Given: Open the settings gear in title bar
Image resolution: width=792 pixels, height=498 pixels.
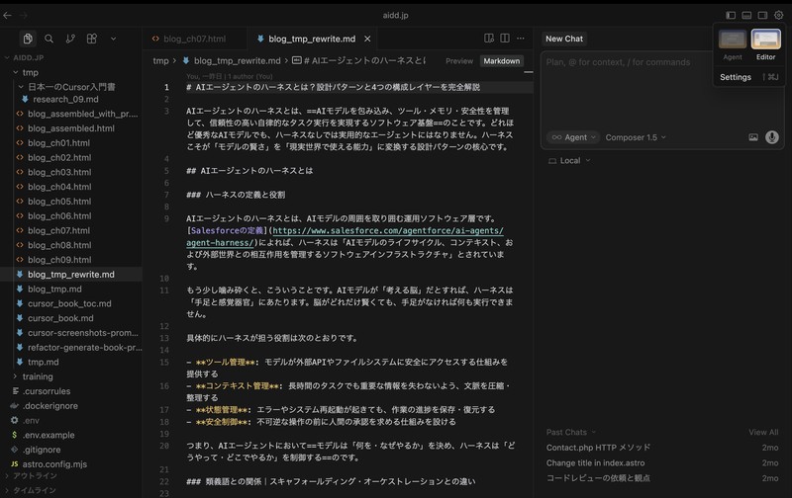Looking at the screenshot, I should pos(779,15).
